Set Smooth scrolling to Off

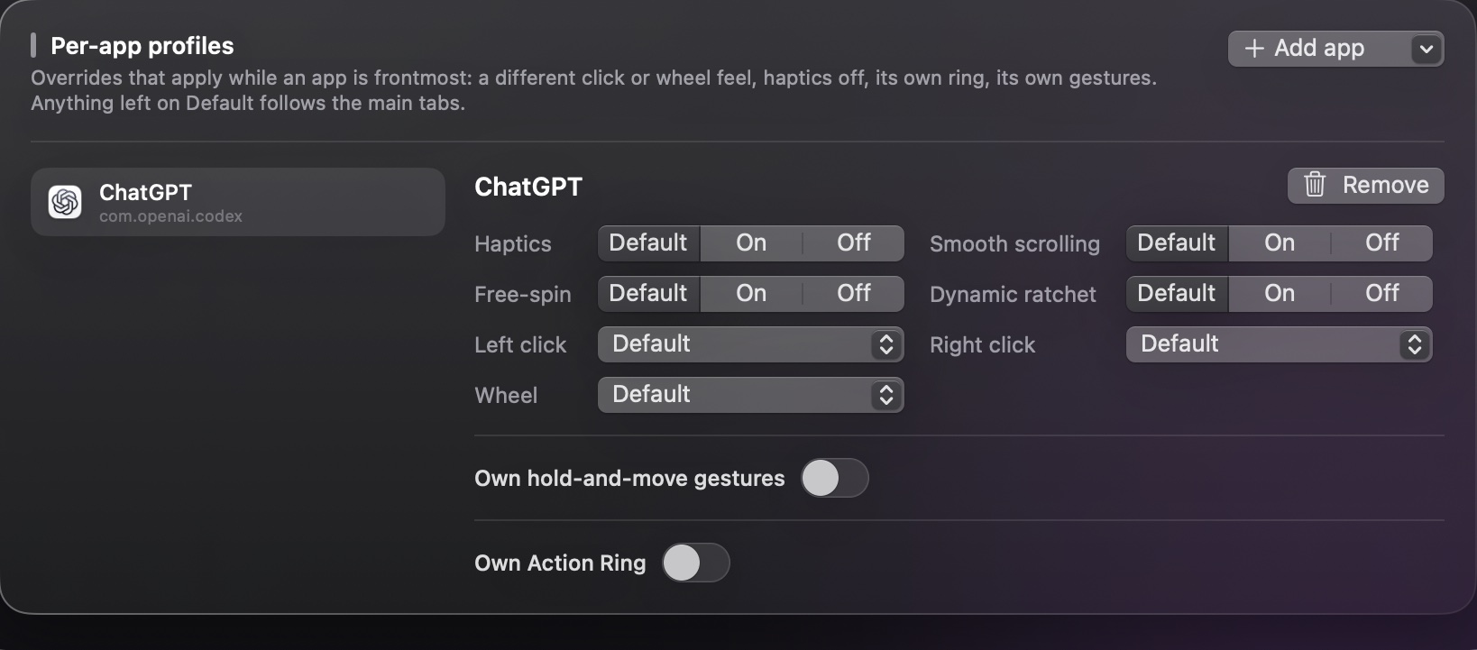(x=1381, y=243)
